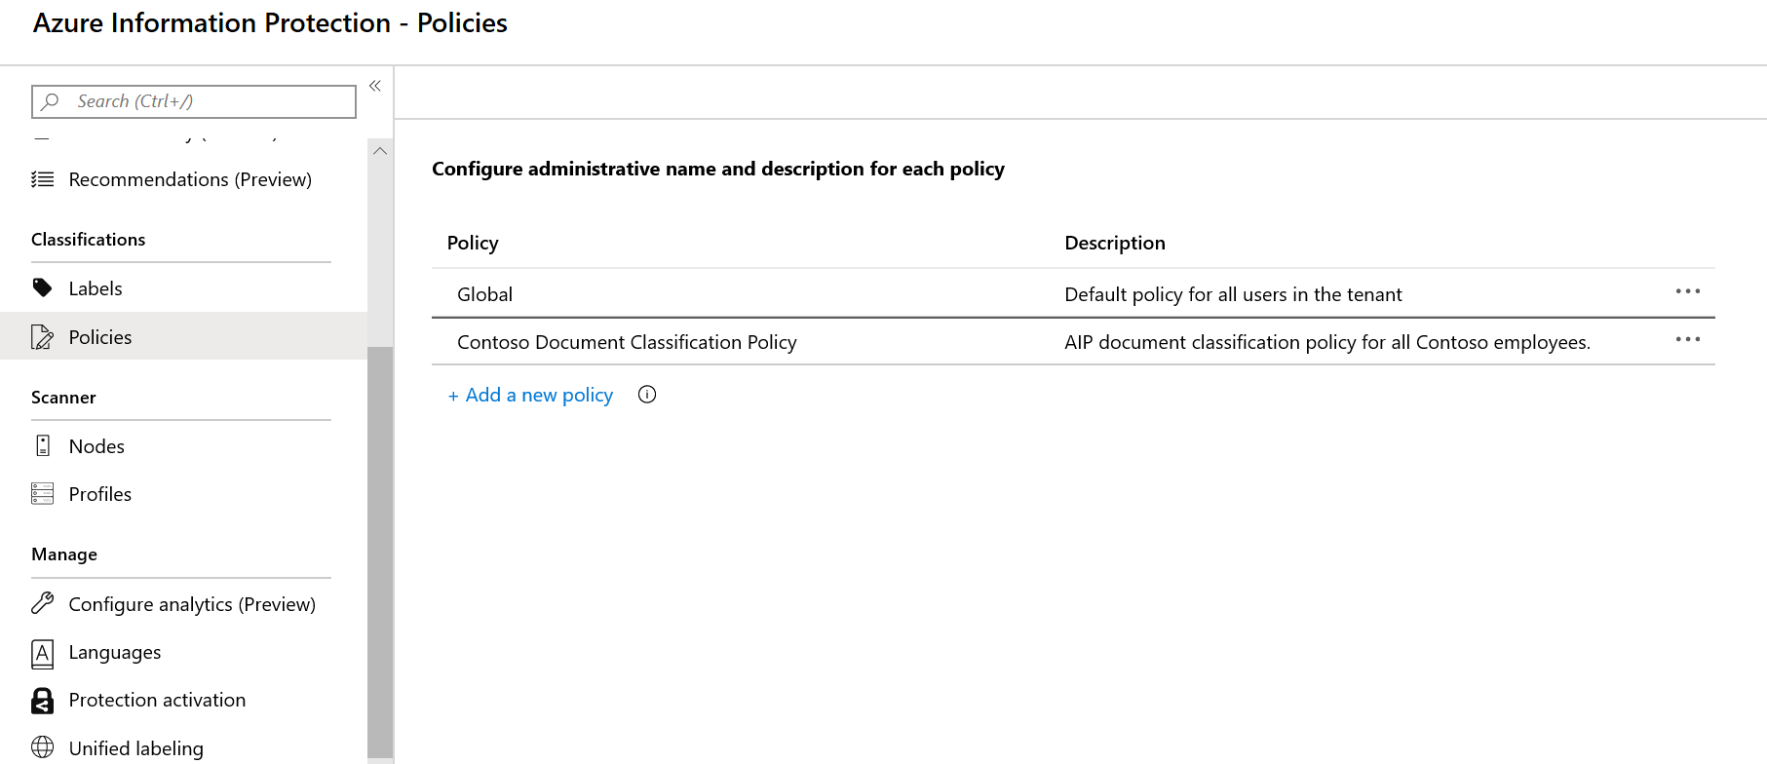
Task: Click the Policies document-pencil icon
Action: [42, 337]
